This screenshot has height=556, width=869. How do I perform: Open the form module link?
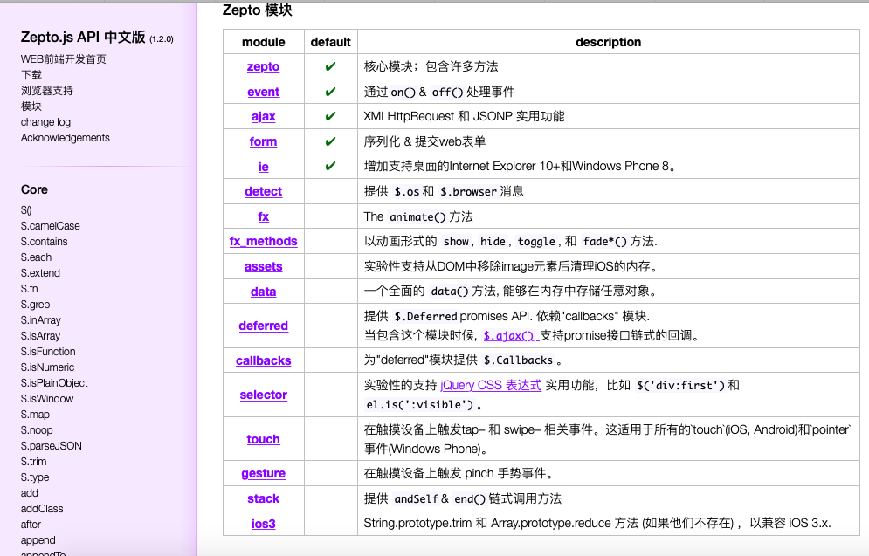(x=263, y=141)
